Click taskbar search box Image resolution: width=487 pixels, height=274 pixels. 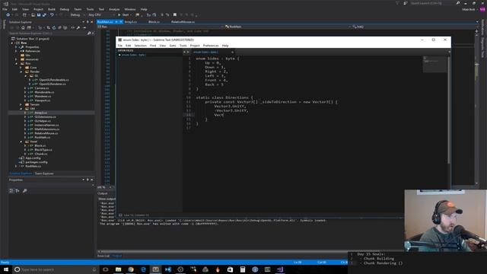(x=56, y=269)
